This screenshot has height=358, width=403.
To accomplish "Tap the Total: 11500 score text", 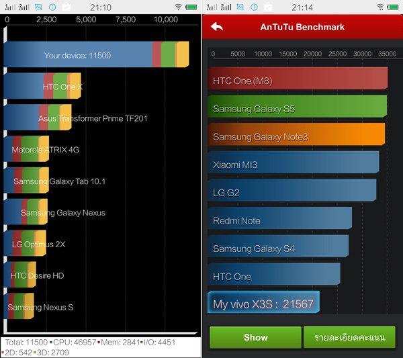I will click(x=26, y=343).
